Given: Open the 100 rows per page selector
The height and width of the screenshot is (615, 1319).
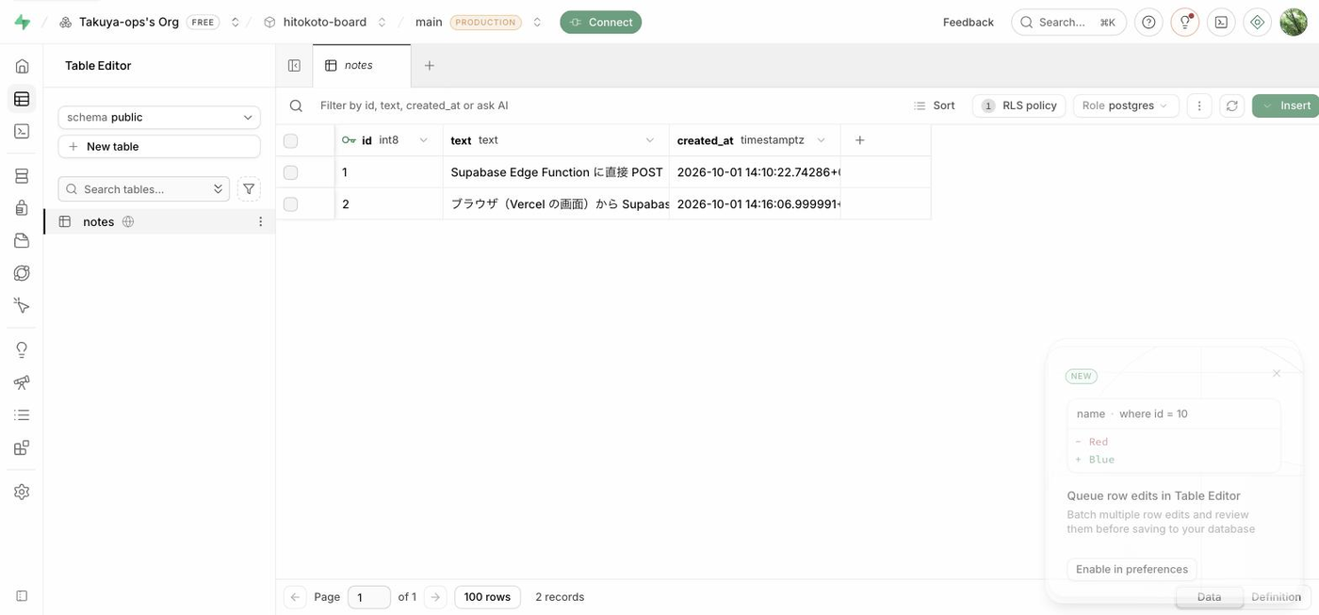Looking at the screenshot, I should click(x=487, y=597).
